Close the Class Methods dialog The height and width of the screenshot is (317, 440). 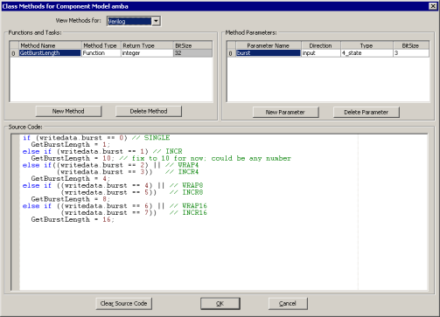433,6
